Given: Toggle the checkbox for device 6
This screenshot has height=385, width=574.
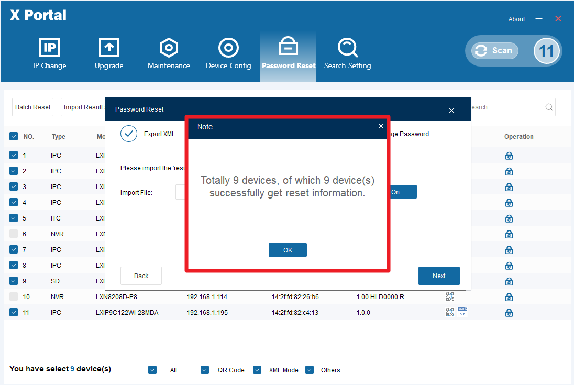Looking at the screenshot, I should 14,234.
